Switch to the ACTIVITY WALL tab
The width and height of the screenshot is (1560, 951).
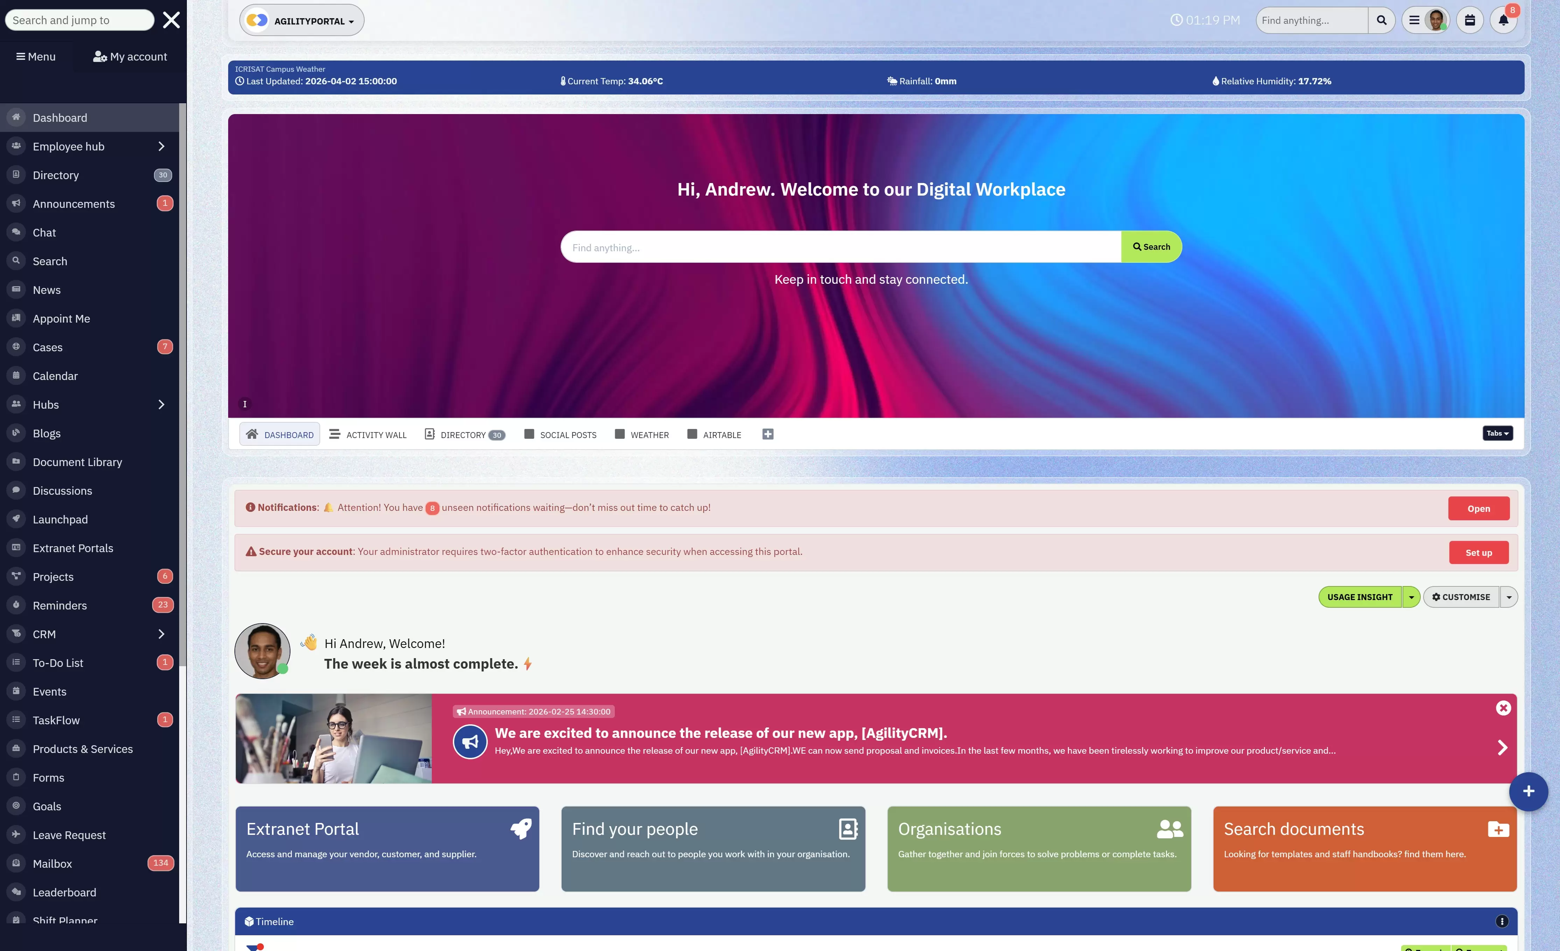[376, 434]
